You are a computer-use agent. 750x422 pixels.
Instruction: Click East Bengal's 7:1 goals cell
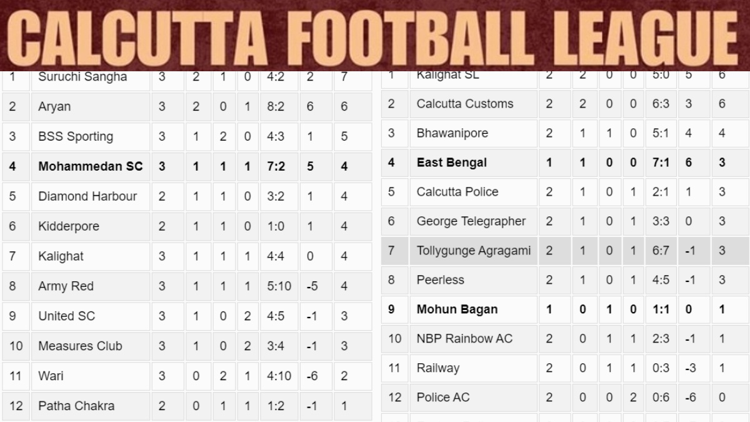click(661, 163)
